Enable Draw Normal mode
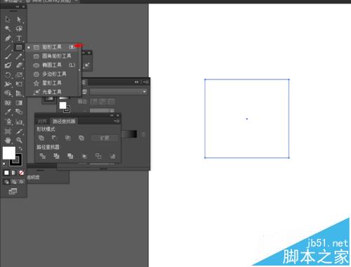Screen dimensions: 351x267 pyautogui.click(x=6, y=182)
